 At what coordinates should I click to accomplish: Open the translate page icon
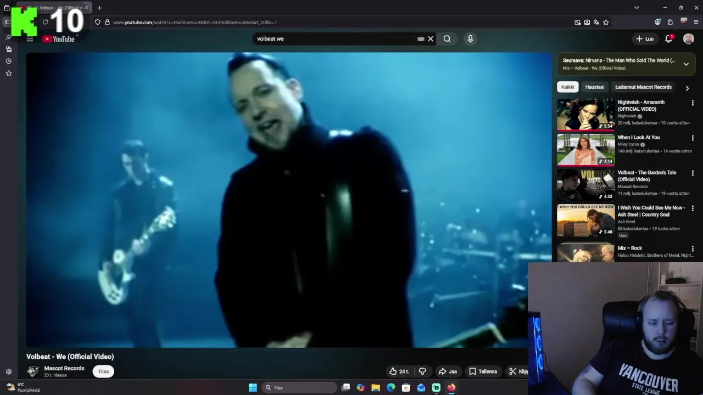[596, 22]
